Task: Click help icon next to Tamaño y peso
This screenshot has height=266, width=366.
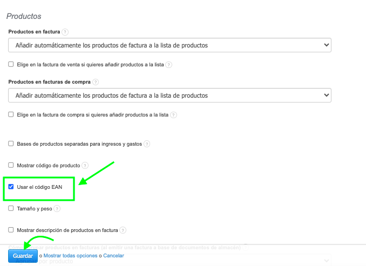Action: click(57, 208)
